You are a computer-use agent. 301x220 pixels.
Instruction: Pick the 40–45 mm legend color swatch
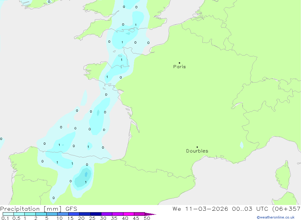129,214
